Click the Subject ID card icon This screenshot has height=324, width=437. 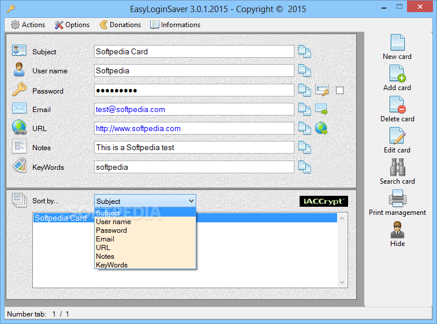pyautogui.click(x=19, y=51)
